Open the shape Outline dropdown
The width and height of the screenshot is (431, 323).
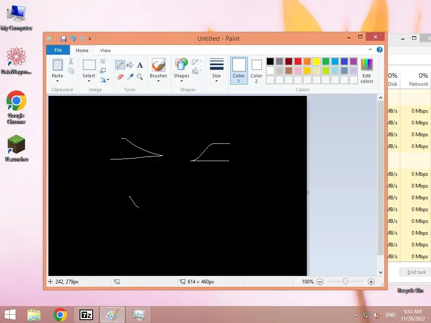tap(197, 62)
